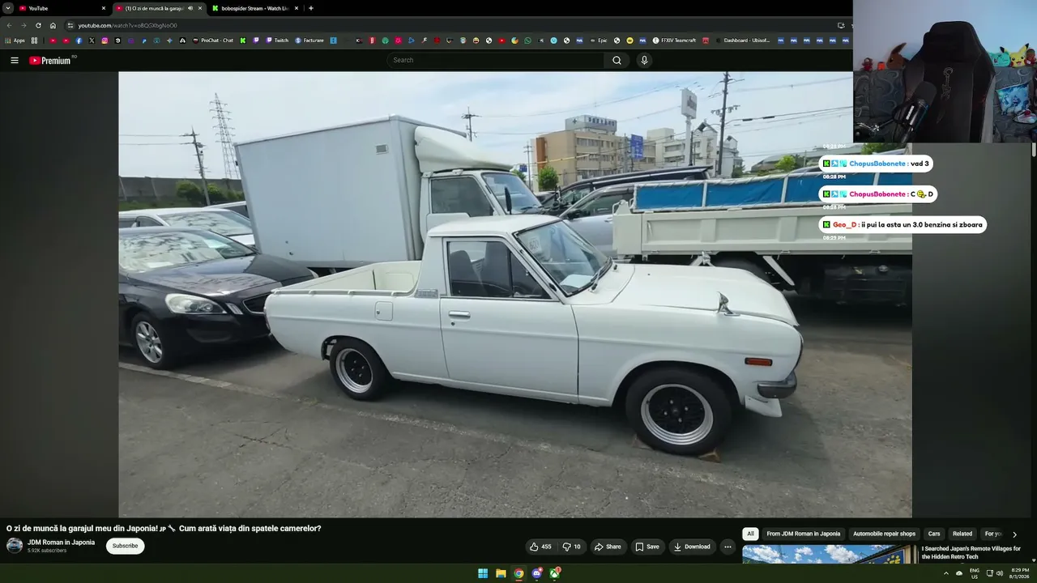Screen dimensions: 1037x583
Task: Open the volume control in system tray
Action: click(1000, 573)
